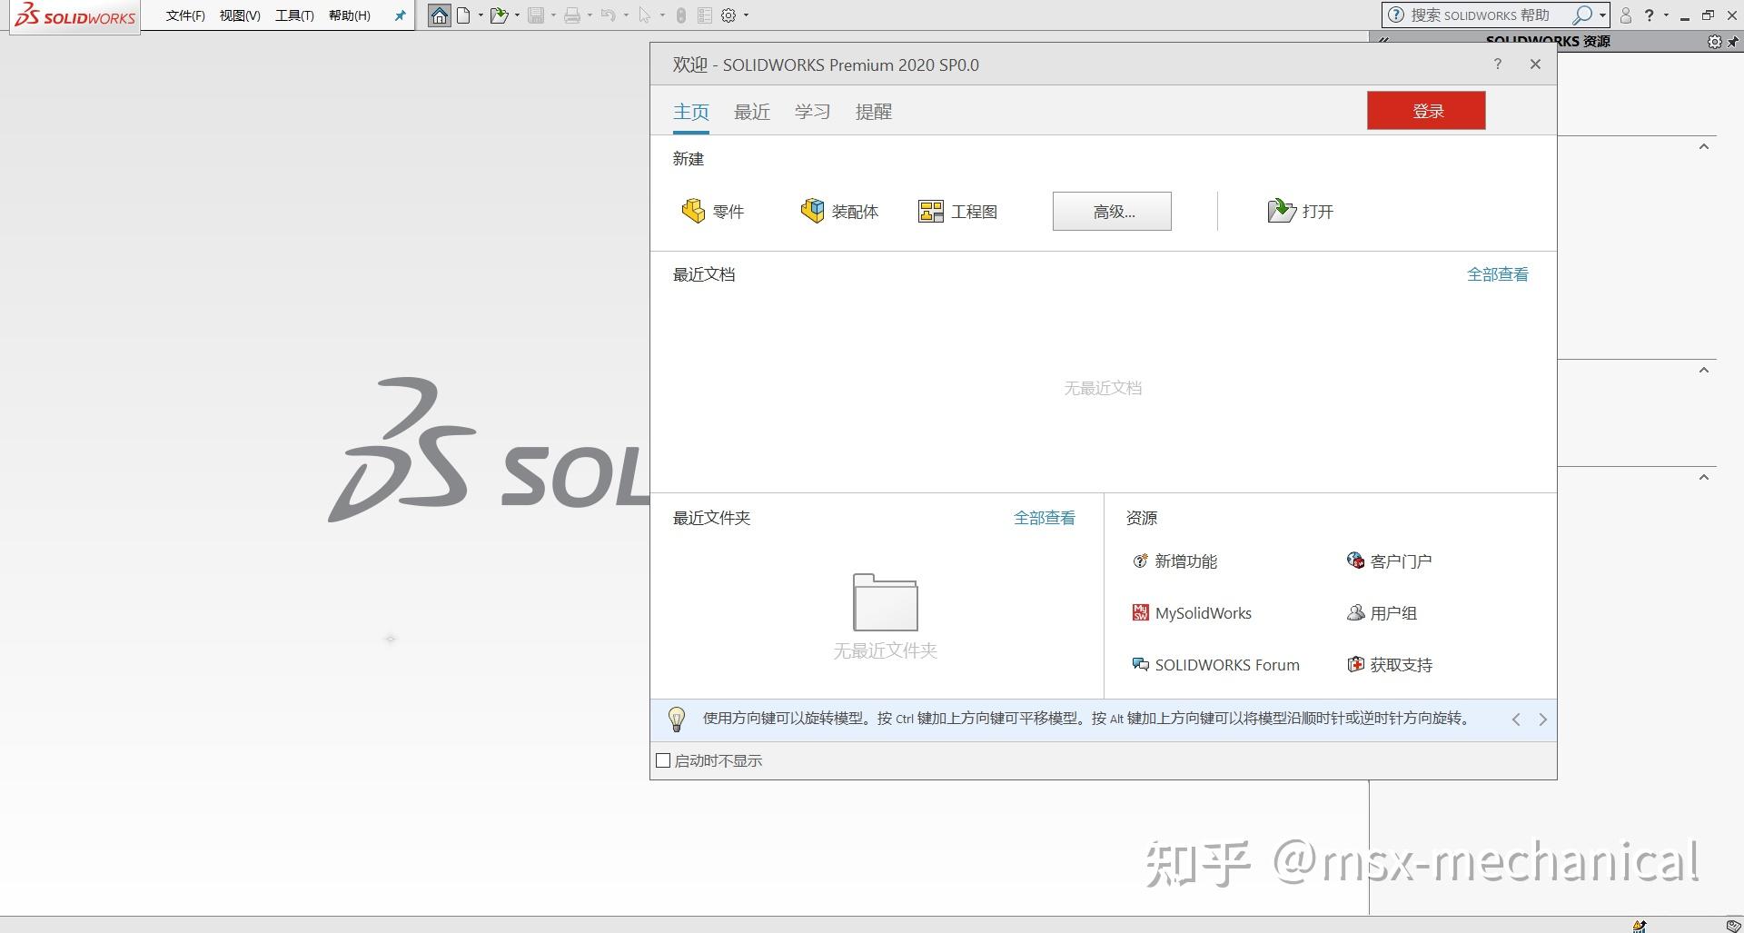Open the MySolidWorks resource link
Screen dimensions: 1744x933
coord(1192,613)
